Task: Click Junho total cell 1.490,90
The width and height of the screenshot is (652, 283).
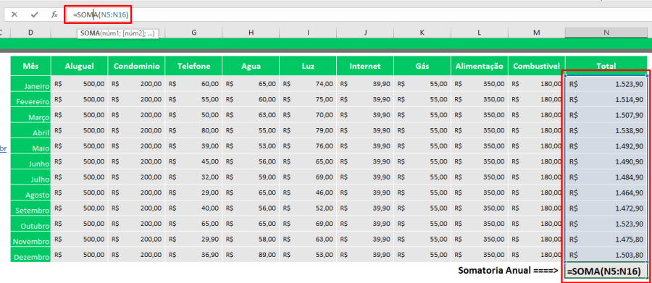Action: tap(606, 161)
